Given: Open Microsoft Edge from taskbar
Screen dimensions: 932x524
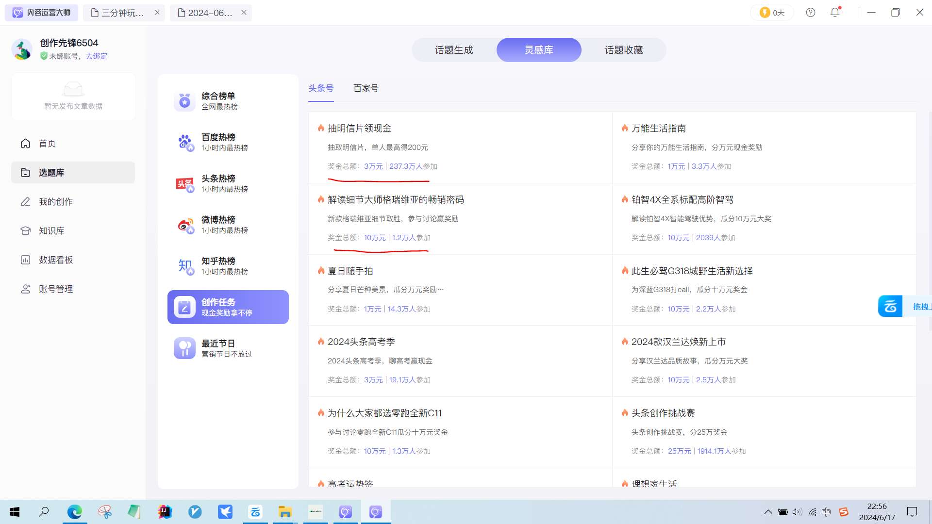Looking at the screenshot, I should point(75,512).
